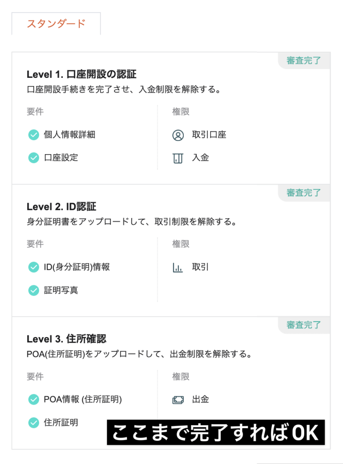The image size is (343, 464).
Task: Click the Level 2 審査完了 badge
Action: point(304,193)
